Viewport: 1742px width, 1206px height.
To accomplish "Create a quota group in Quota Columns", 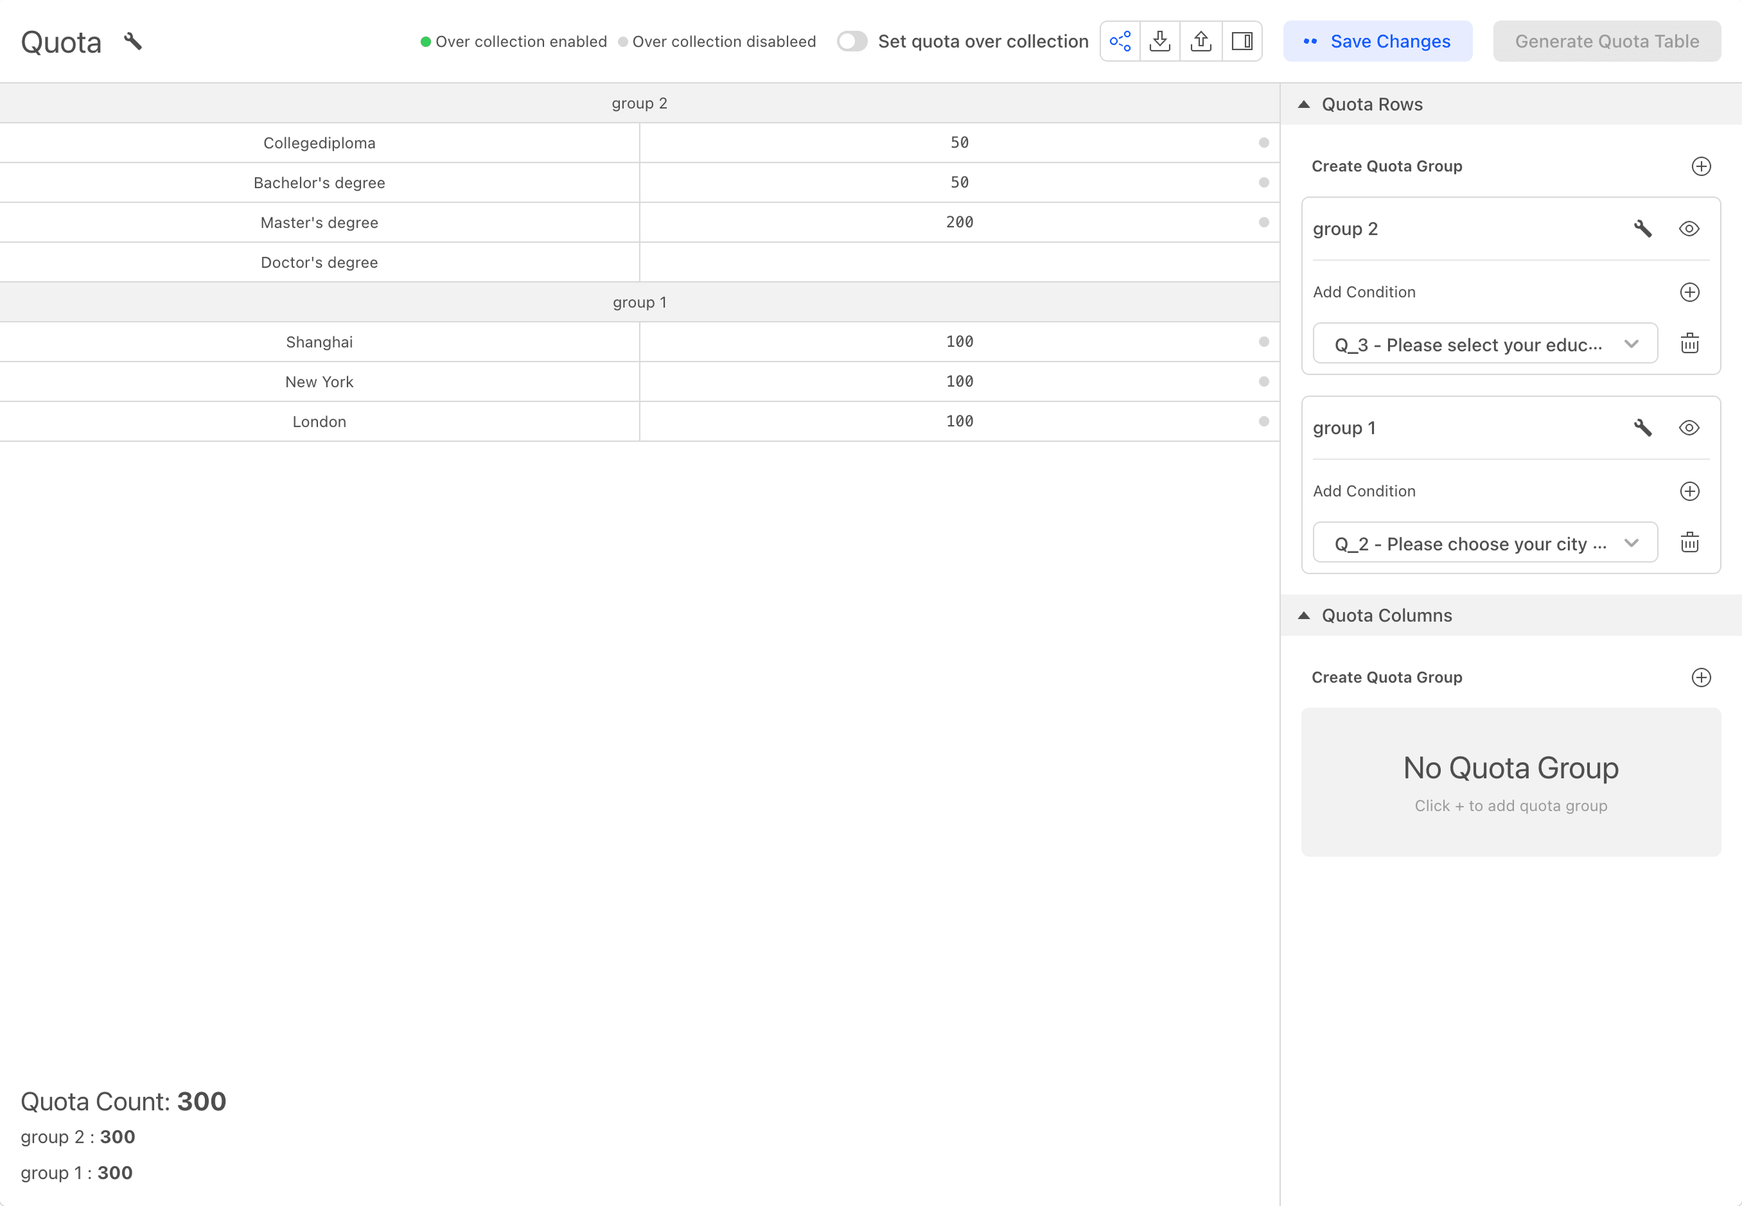I will pos(1700,677).
